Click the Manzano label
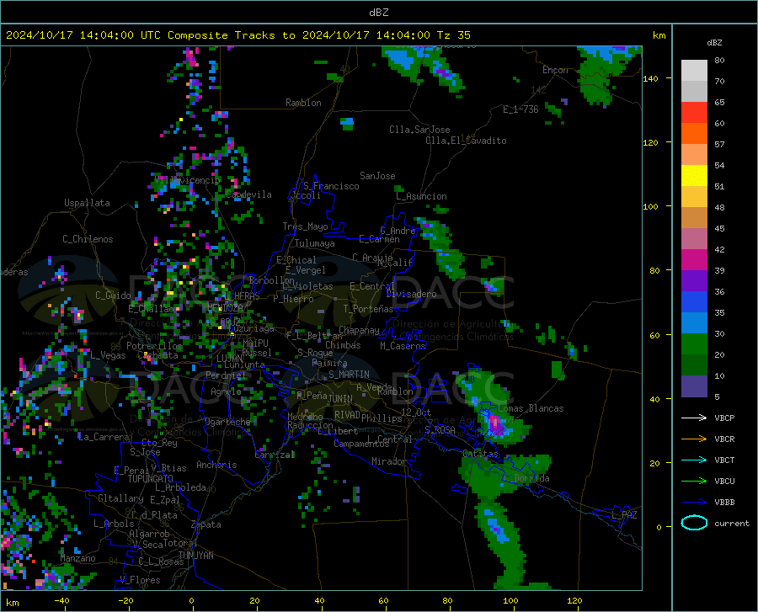The height and width of the screenshot is (612, 758). (x=77, y=558)
